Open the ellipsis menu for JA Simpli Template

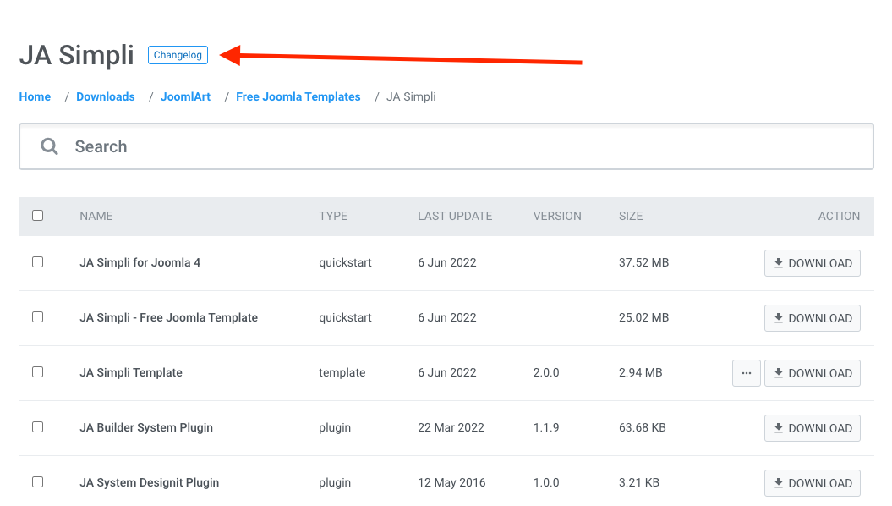pyautogui.click(x=746, y=373)
